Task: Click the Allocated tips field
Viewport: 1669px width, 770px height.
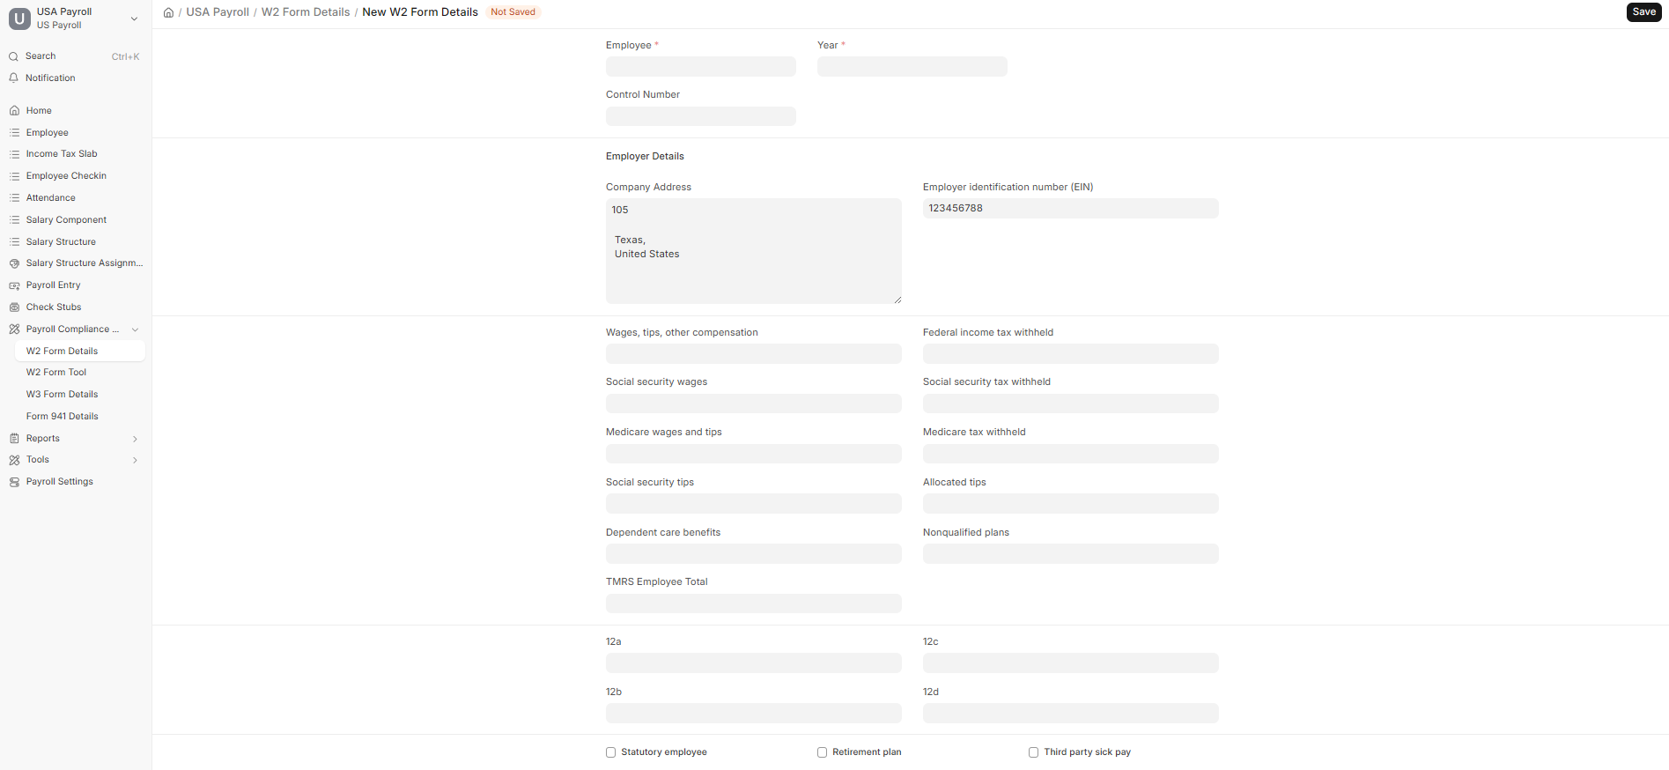Action: pyautogui.click(x=1071, y=504)
